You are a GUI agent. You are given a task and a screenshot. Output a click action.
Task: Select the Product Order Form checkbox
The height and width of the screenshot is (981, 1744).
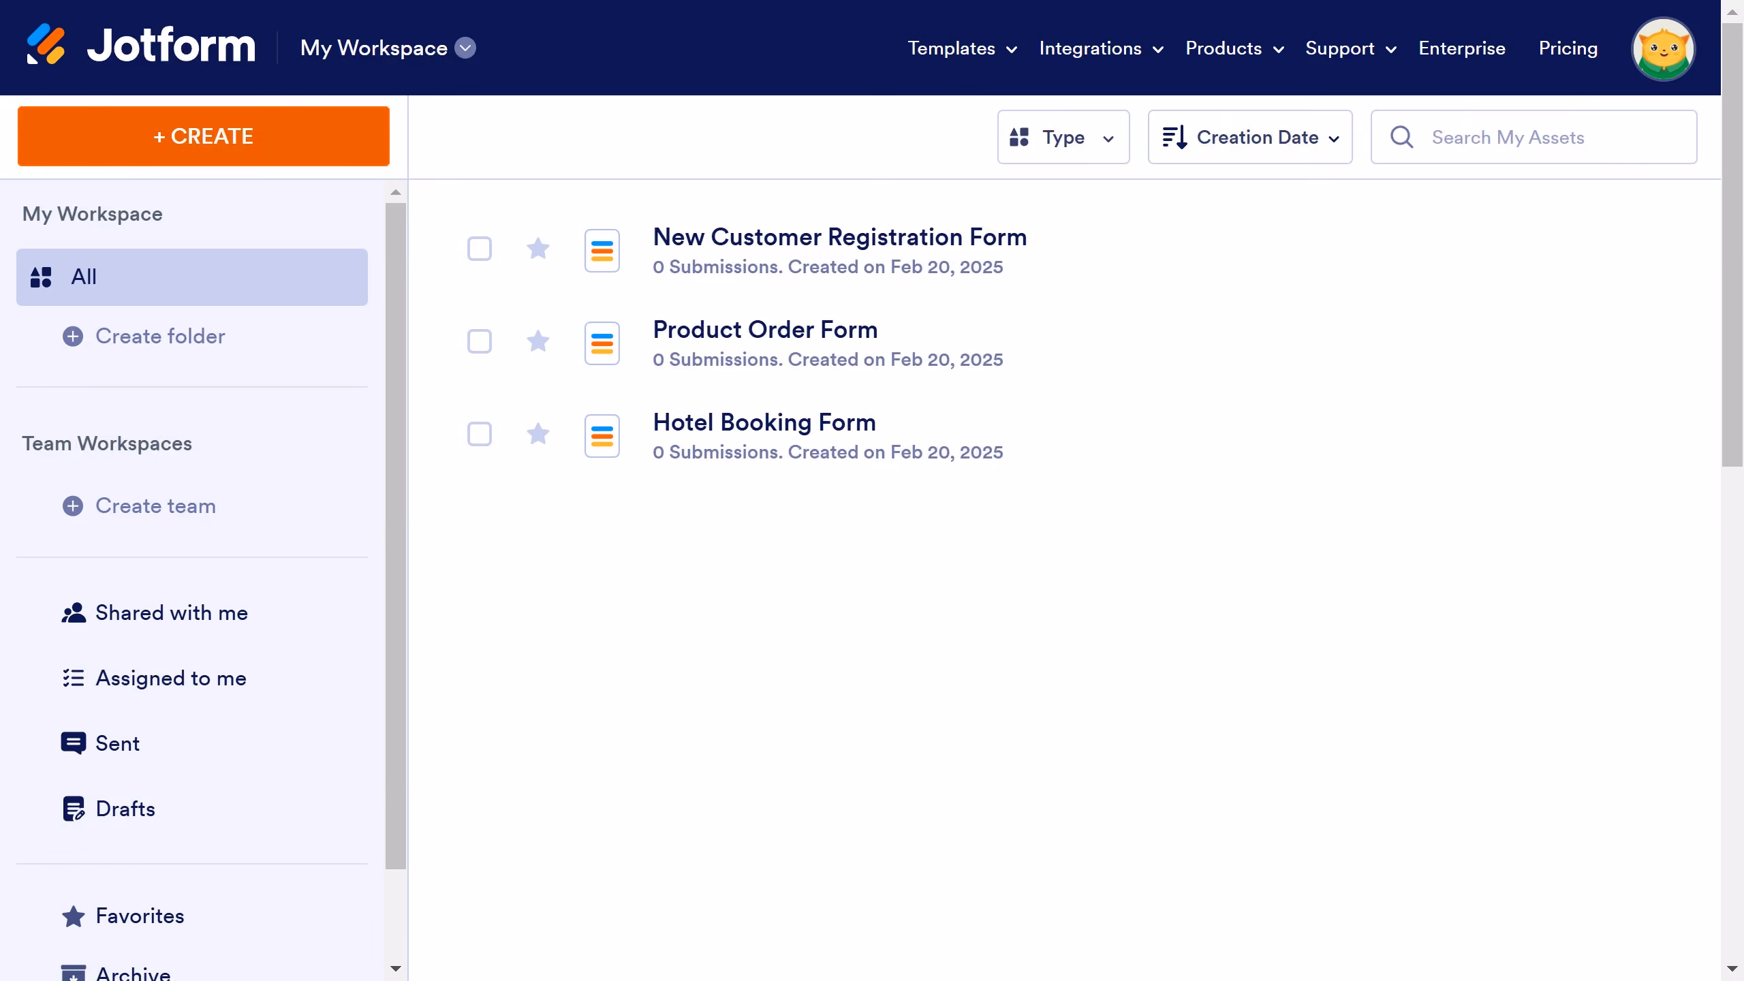pyautogui.click(x=480, y=341)
